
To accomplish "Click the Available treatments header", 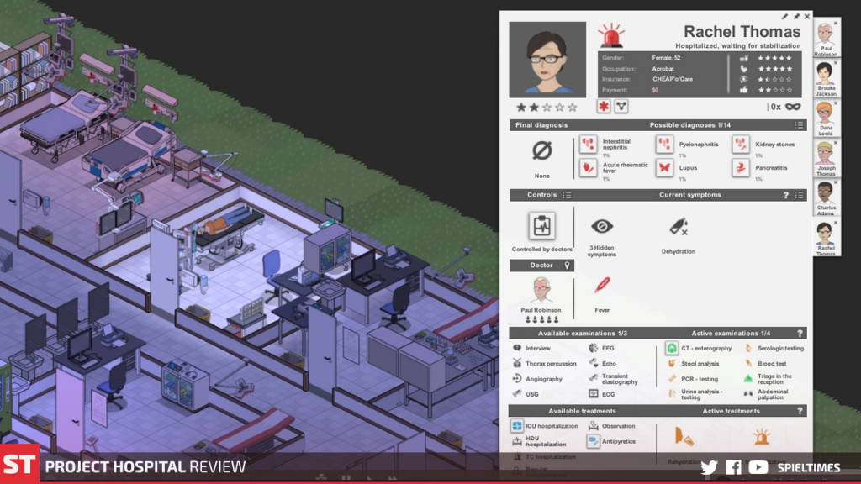I will point(582,411).
